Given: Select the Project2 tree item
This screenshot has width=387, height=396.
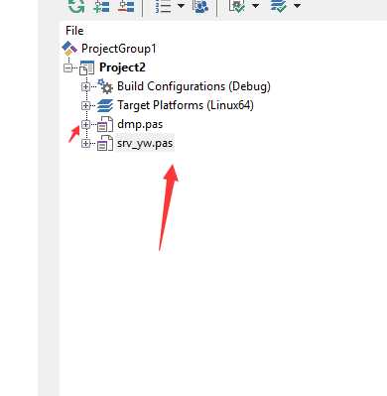Looking at the screenshot, I should point(122,67).
